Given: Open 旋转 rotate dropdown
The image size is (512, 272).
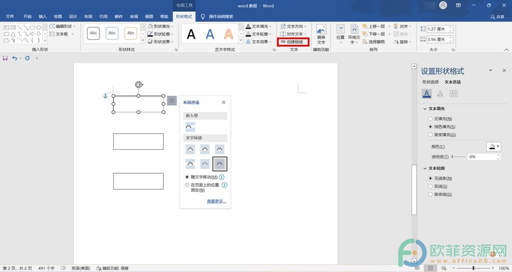Looking at the screenshot, I should click(403, 41).
